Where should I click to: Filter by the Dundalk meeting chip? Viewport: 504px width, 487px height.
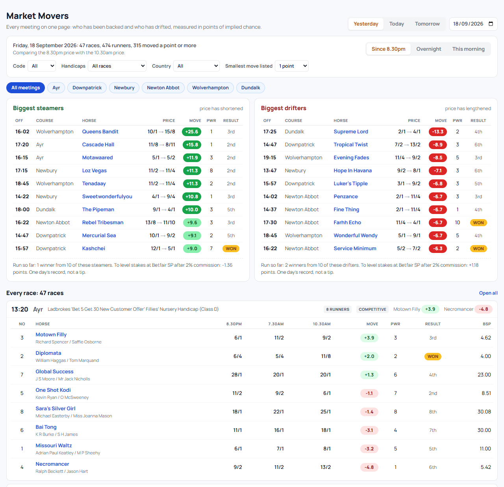pos(250,88)
